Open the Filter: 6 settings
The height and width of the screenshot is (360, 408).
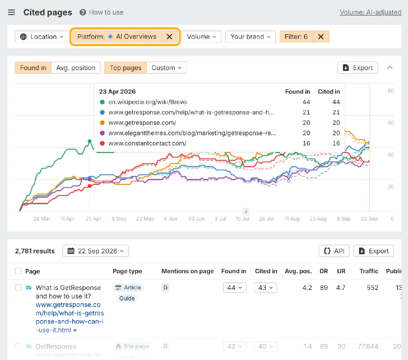pyautogui.click(x=296, y=37)
